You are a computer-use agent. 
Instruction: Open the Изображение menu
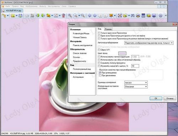(x=31, y=6)
